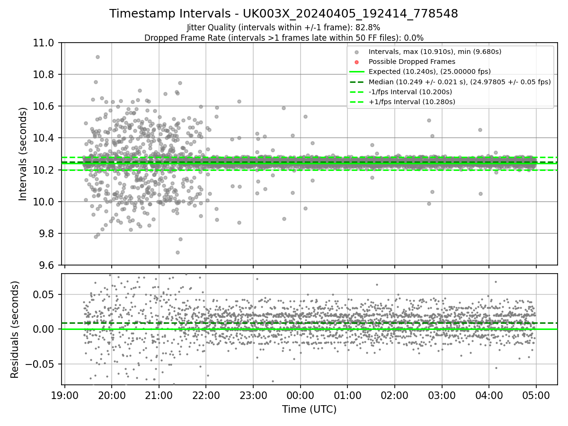Viewport: 568px width, 426px height.
Task: Click the x-axis tick label 00:00
Action: [x=301, y=395]
